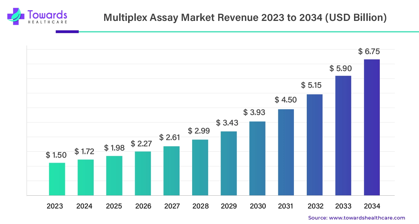Click the '$ 6.75' value label
This screenshot has height=224, width=419.
point(369,51)
